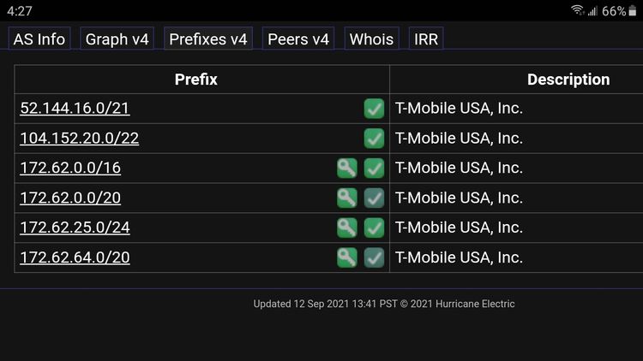
Task: Click the key icon for 172.62.64.0/20
Action: (347, 257)
